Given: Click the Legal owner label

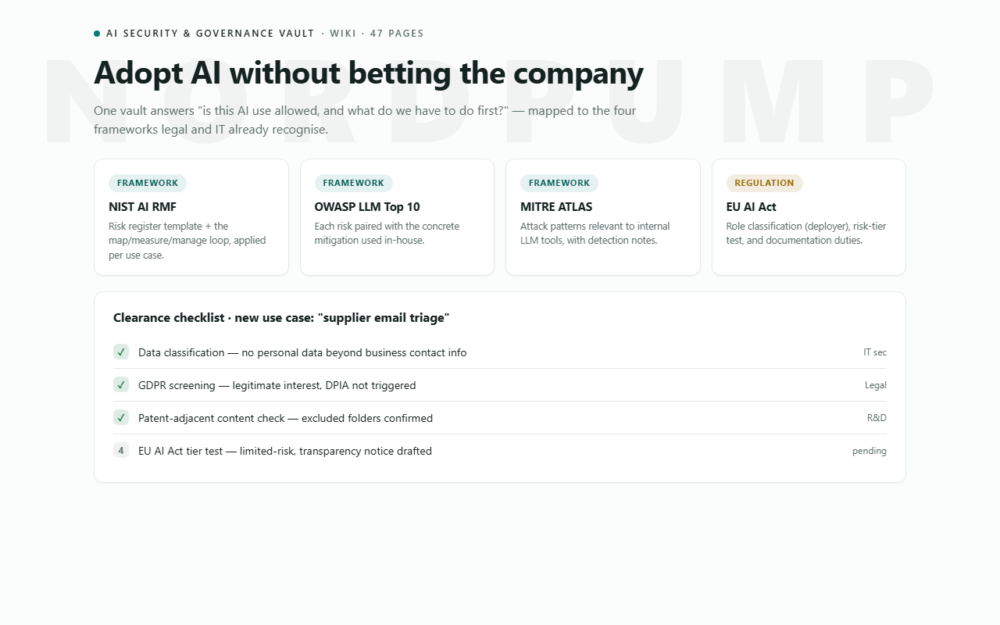Looking at the screenshot, I should click(876, 385).
